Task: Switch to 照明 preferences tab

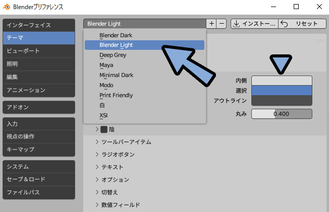Action: click(x=39, y=64)
